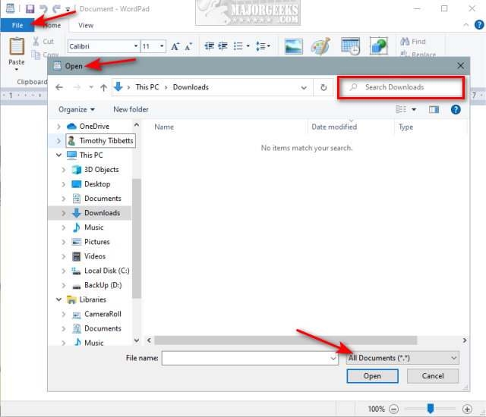Sort by the Name column header
486x417 pixels.
click(x=164, y=127)
